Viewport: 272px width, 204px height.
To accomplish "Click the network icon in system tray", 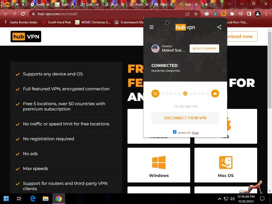I will click(226, 199).
